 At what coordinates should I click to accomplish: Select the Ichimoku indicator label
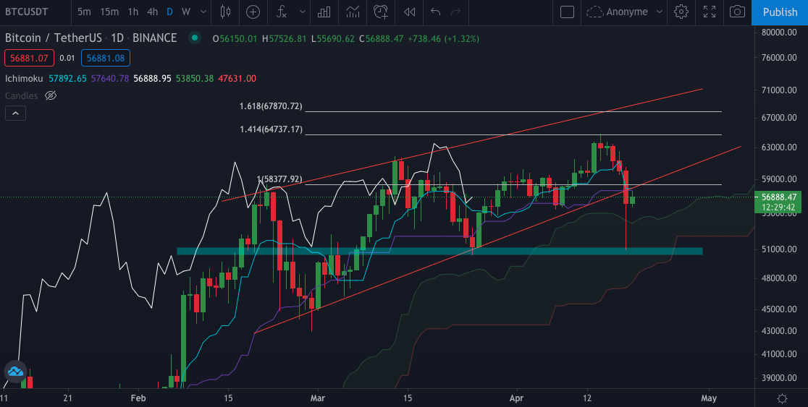pos(24,79)
